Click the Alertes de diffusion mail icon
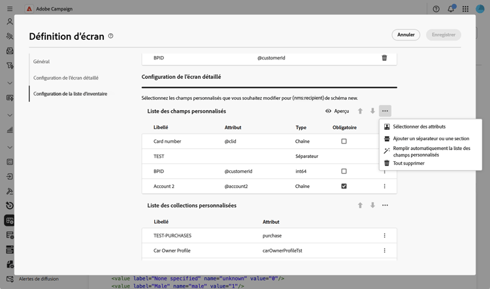 tap(10, 279)
